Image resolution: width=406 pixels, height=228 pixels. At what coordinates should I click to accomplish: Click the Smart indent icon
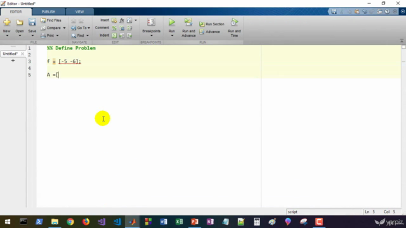114,35
